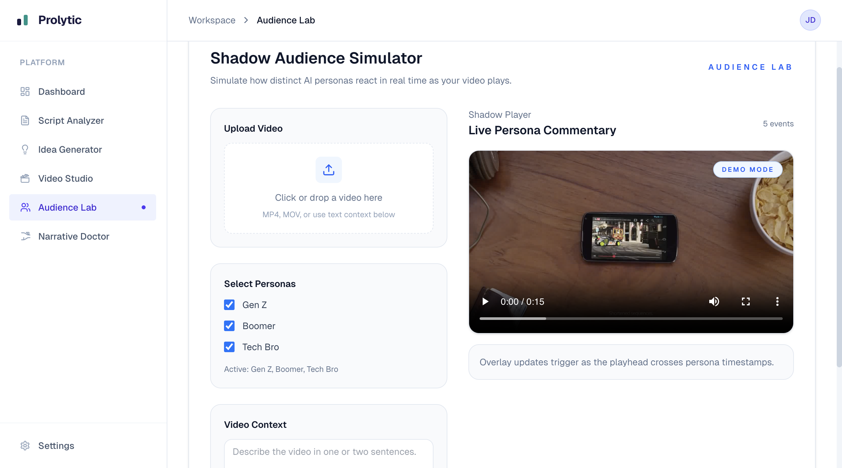The image size is (842, 468).
Task: Click the breadcrumb chevron after Workspace
Action: 246,20
